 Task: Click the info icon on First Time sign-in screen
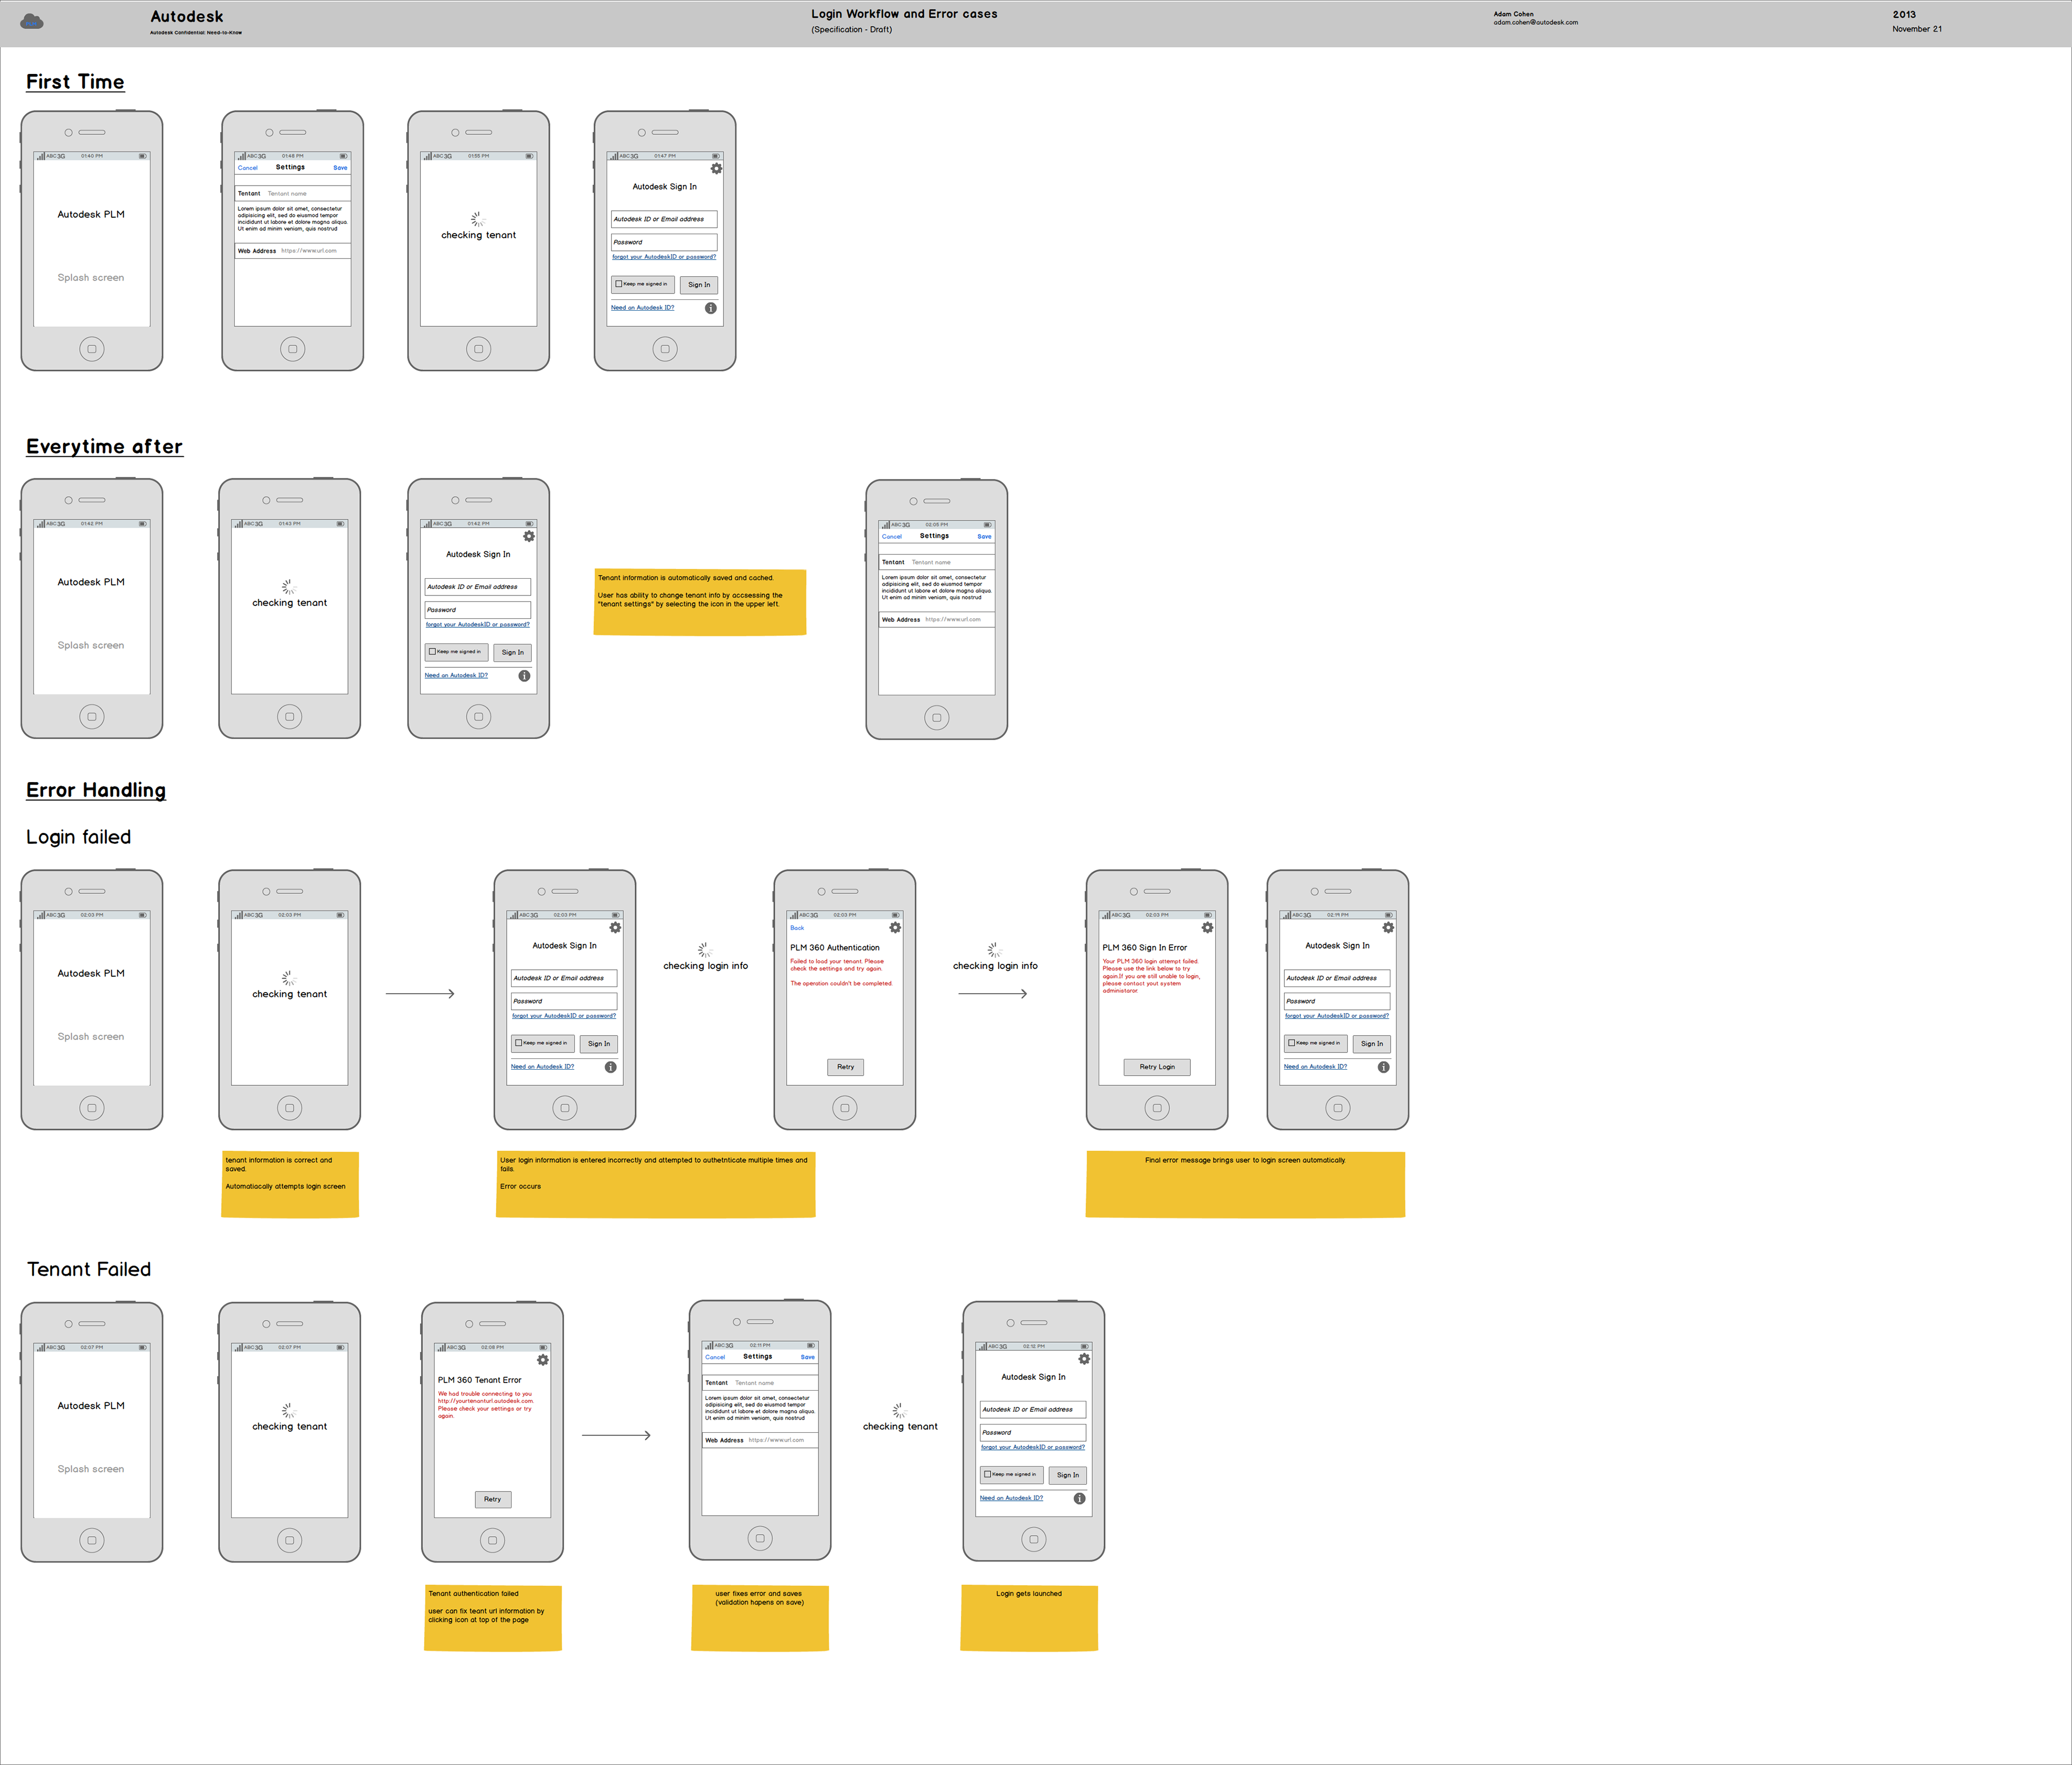[710, 308]
